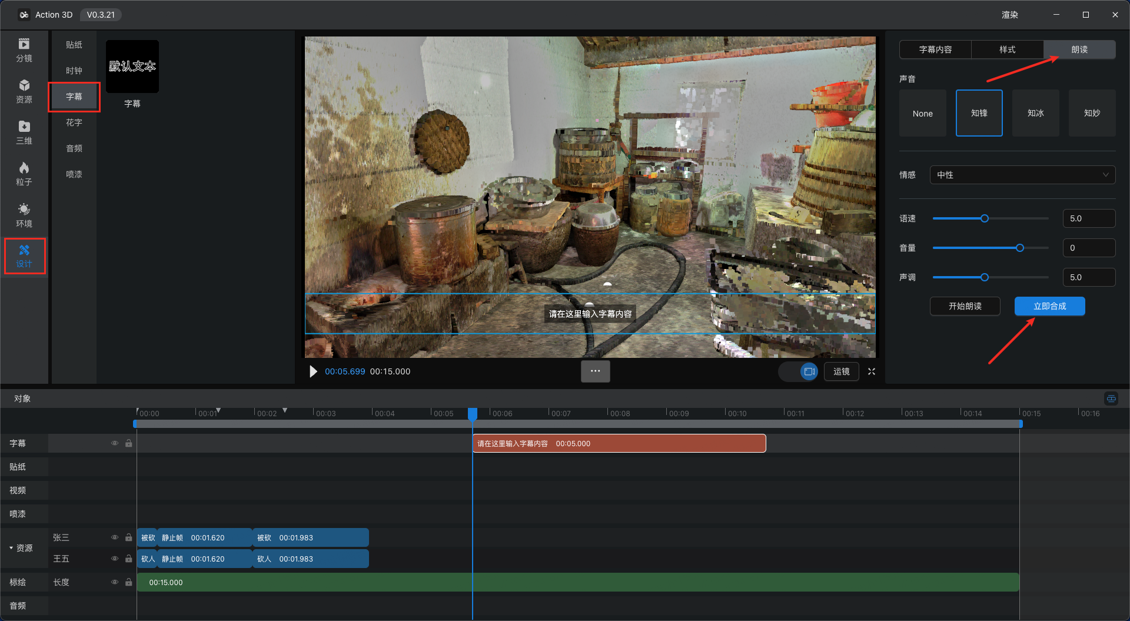
Task: Click the blue playhead marker on timeline
Action: click(x=473, y=414)
